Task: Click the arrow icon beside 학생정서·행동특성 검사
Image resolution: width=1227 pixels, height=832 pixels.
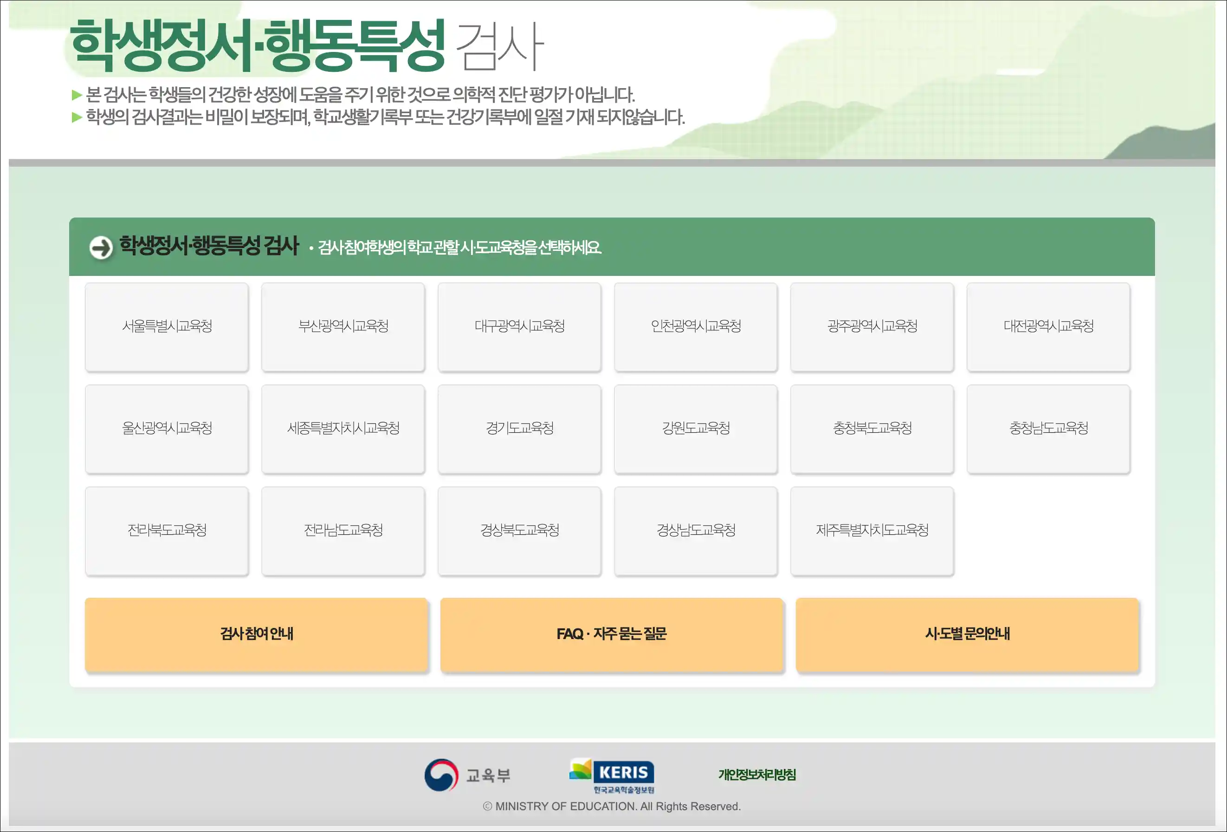Action: click(x=101, y=248)
